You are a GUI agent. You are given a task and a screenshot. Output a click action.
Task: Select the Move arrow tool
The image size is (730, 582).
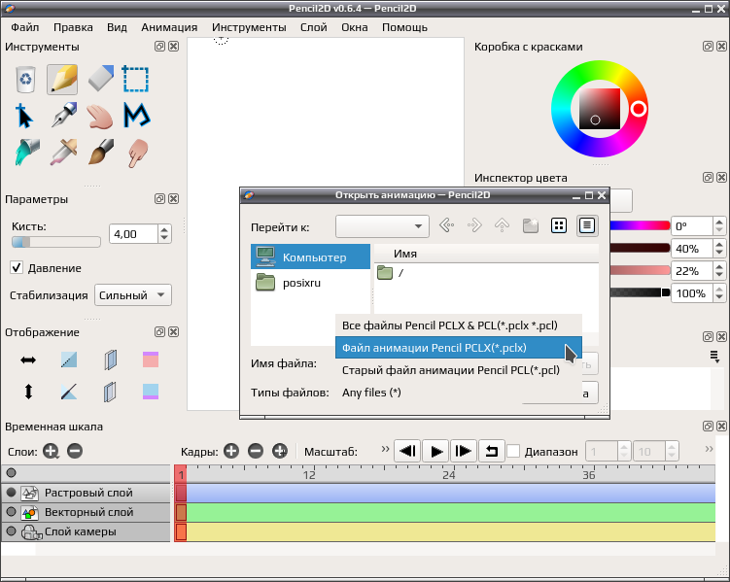[24, 116]
